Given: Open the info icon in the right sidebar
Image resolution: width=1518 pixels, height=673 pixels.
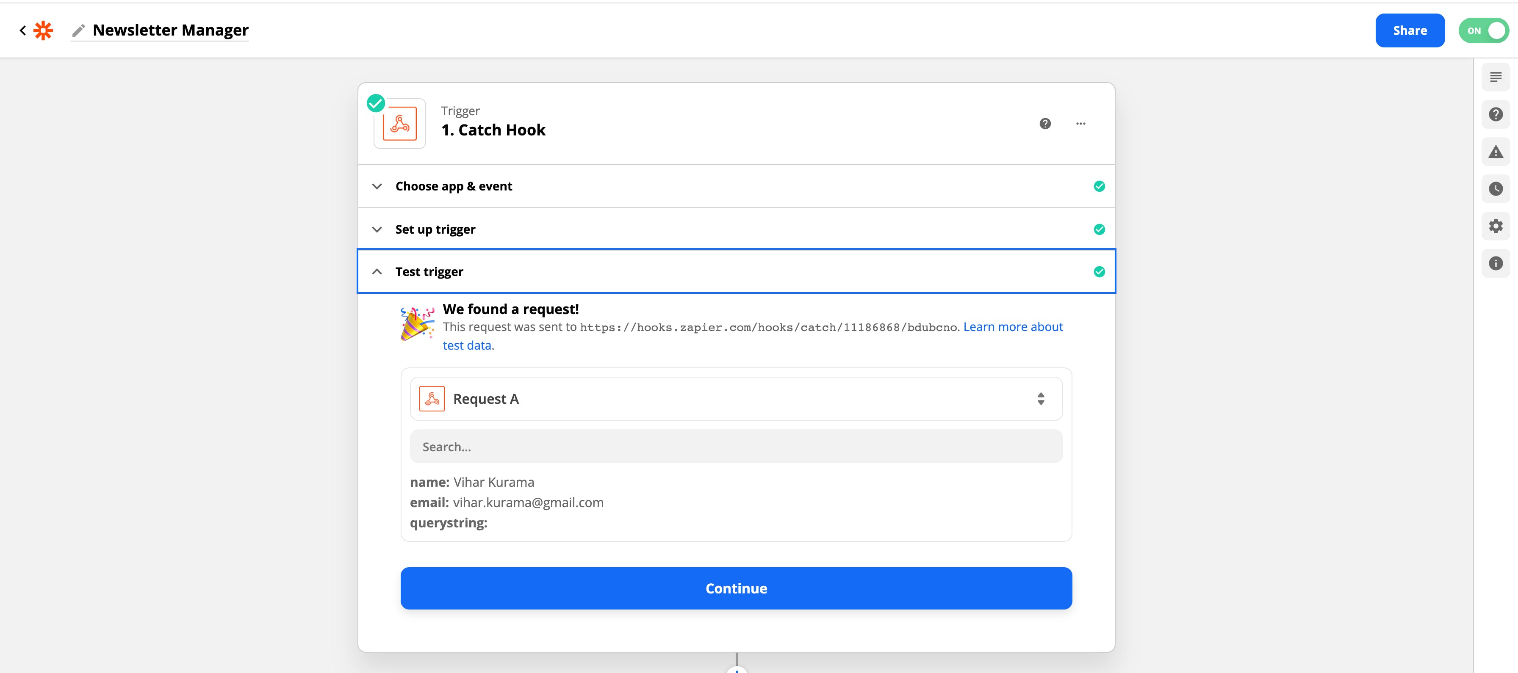Looking at the screenshot, I should tap(1495, 263).
